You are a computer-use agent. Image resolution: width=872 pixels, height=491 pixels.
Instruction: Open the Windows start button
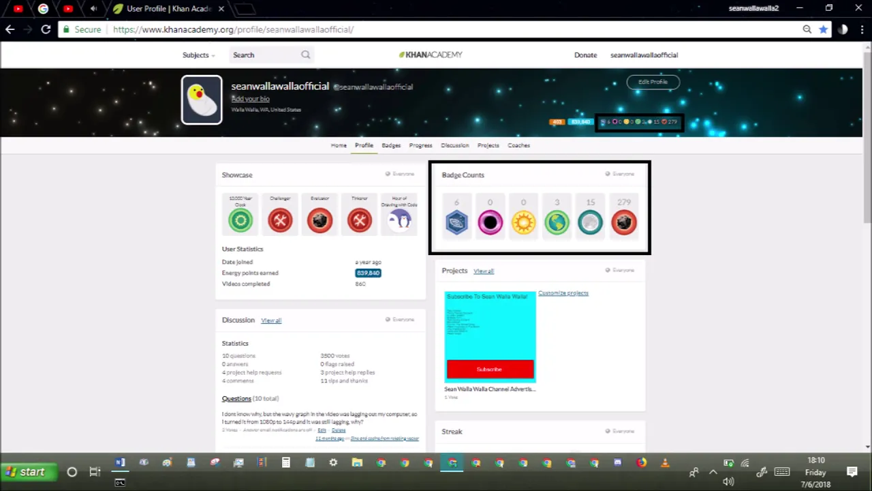27,472
